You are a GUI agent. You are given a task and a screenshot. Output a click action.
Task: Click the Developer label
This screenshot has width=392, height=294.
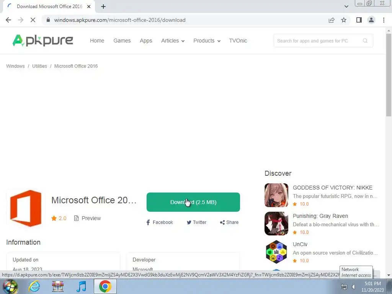(144, 260)
